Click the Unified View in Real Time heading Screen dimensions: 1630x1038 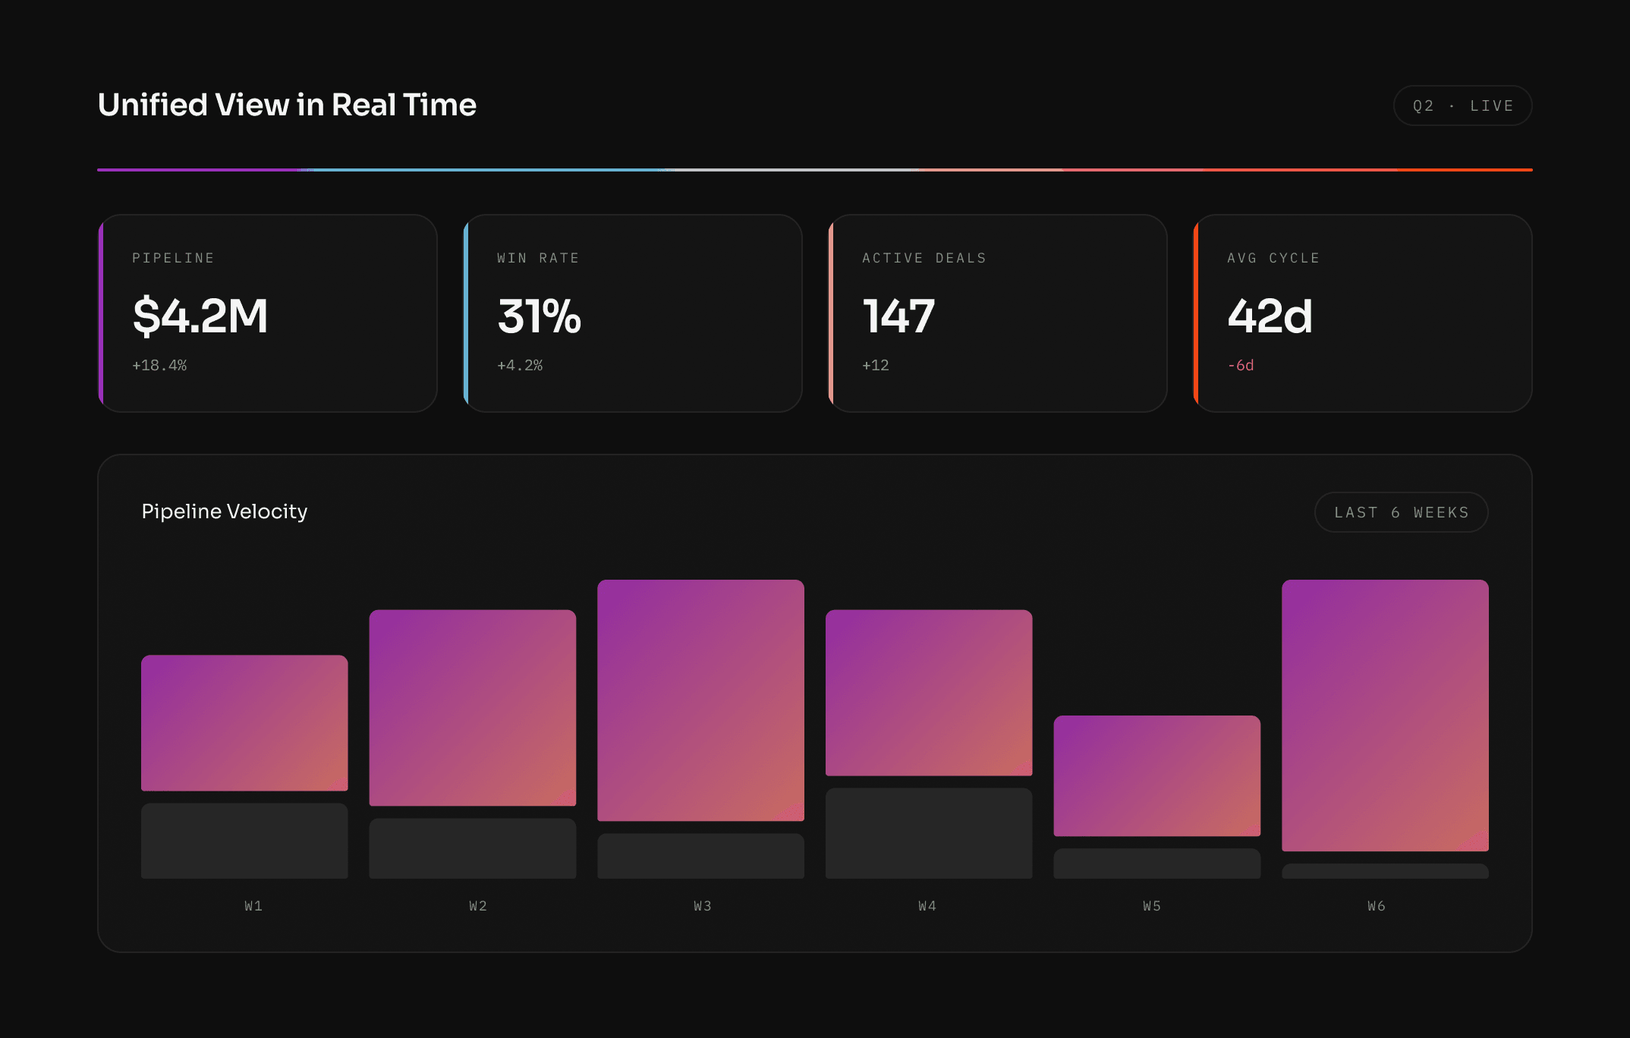click(x=287, y=105)
